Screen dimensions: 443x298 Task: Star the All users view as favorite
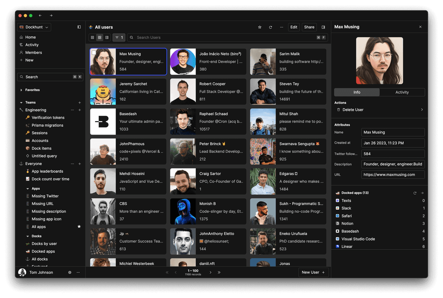click(x=260, y=27)
